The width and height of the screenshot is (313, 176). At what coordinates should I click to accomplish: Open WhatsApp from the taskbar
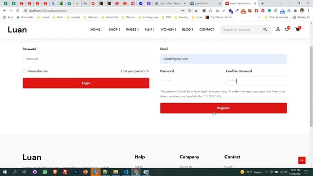tap(45, 172)
